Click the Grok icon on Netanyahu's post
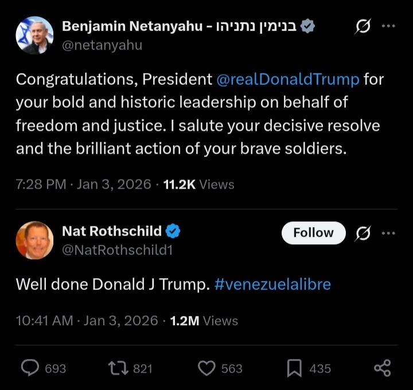The image size is (413, 390). pyautogui.click(x=363, y=27)
